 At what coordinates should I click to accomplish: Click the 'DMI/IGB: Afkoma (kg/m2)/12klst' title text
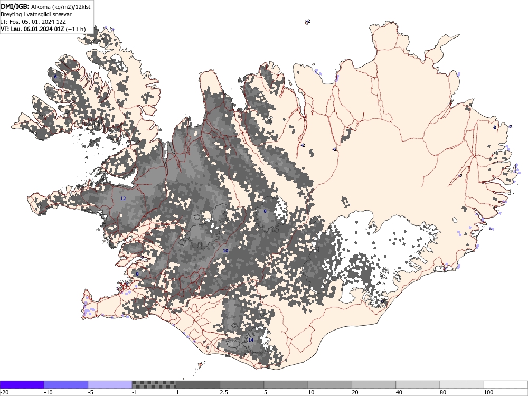[x=45, y=6]
